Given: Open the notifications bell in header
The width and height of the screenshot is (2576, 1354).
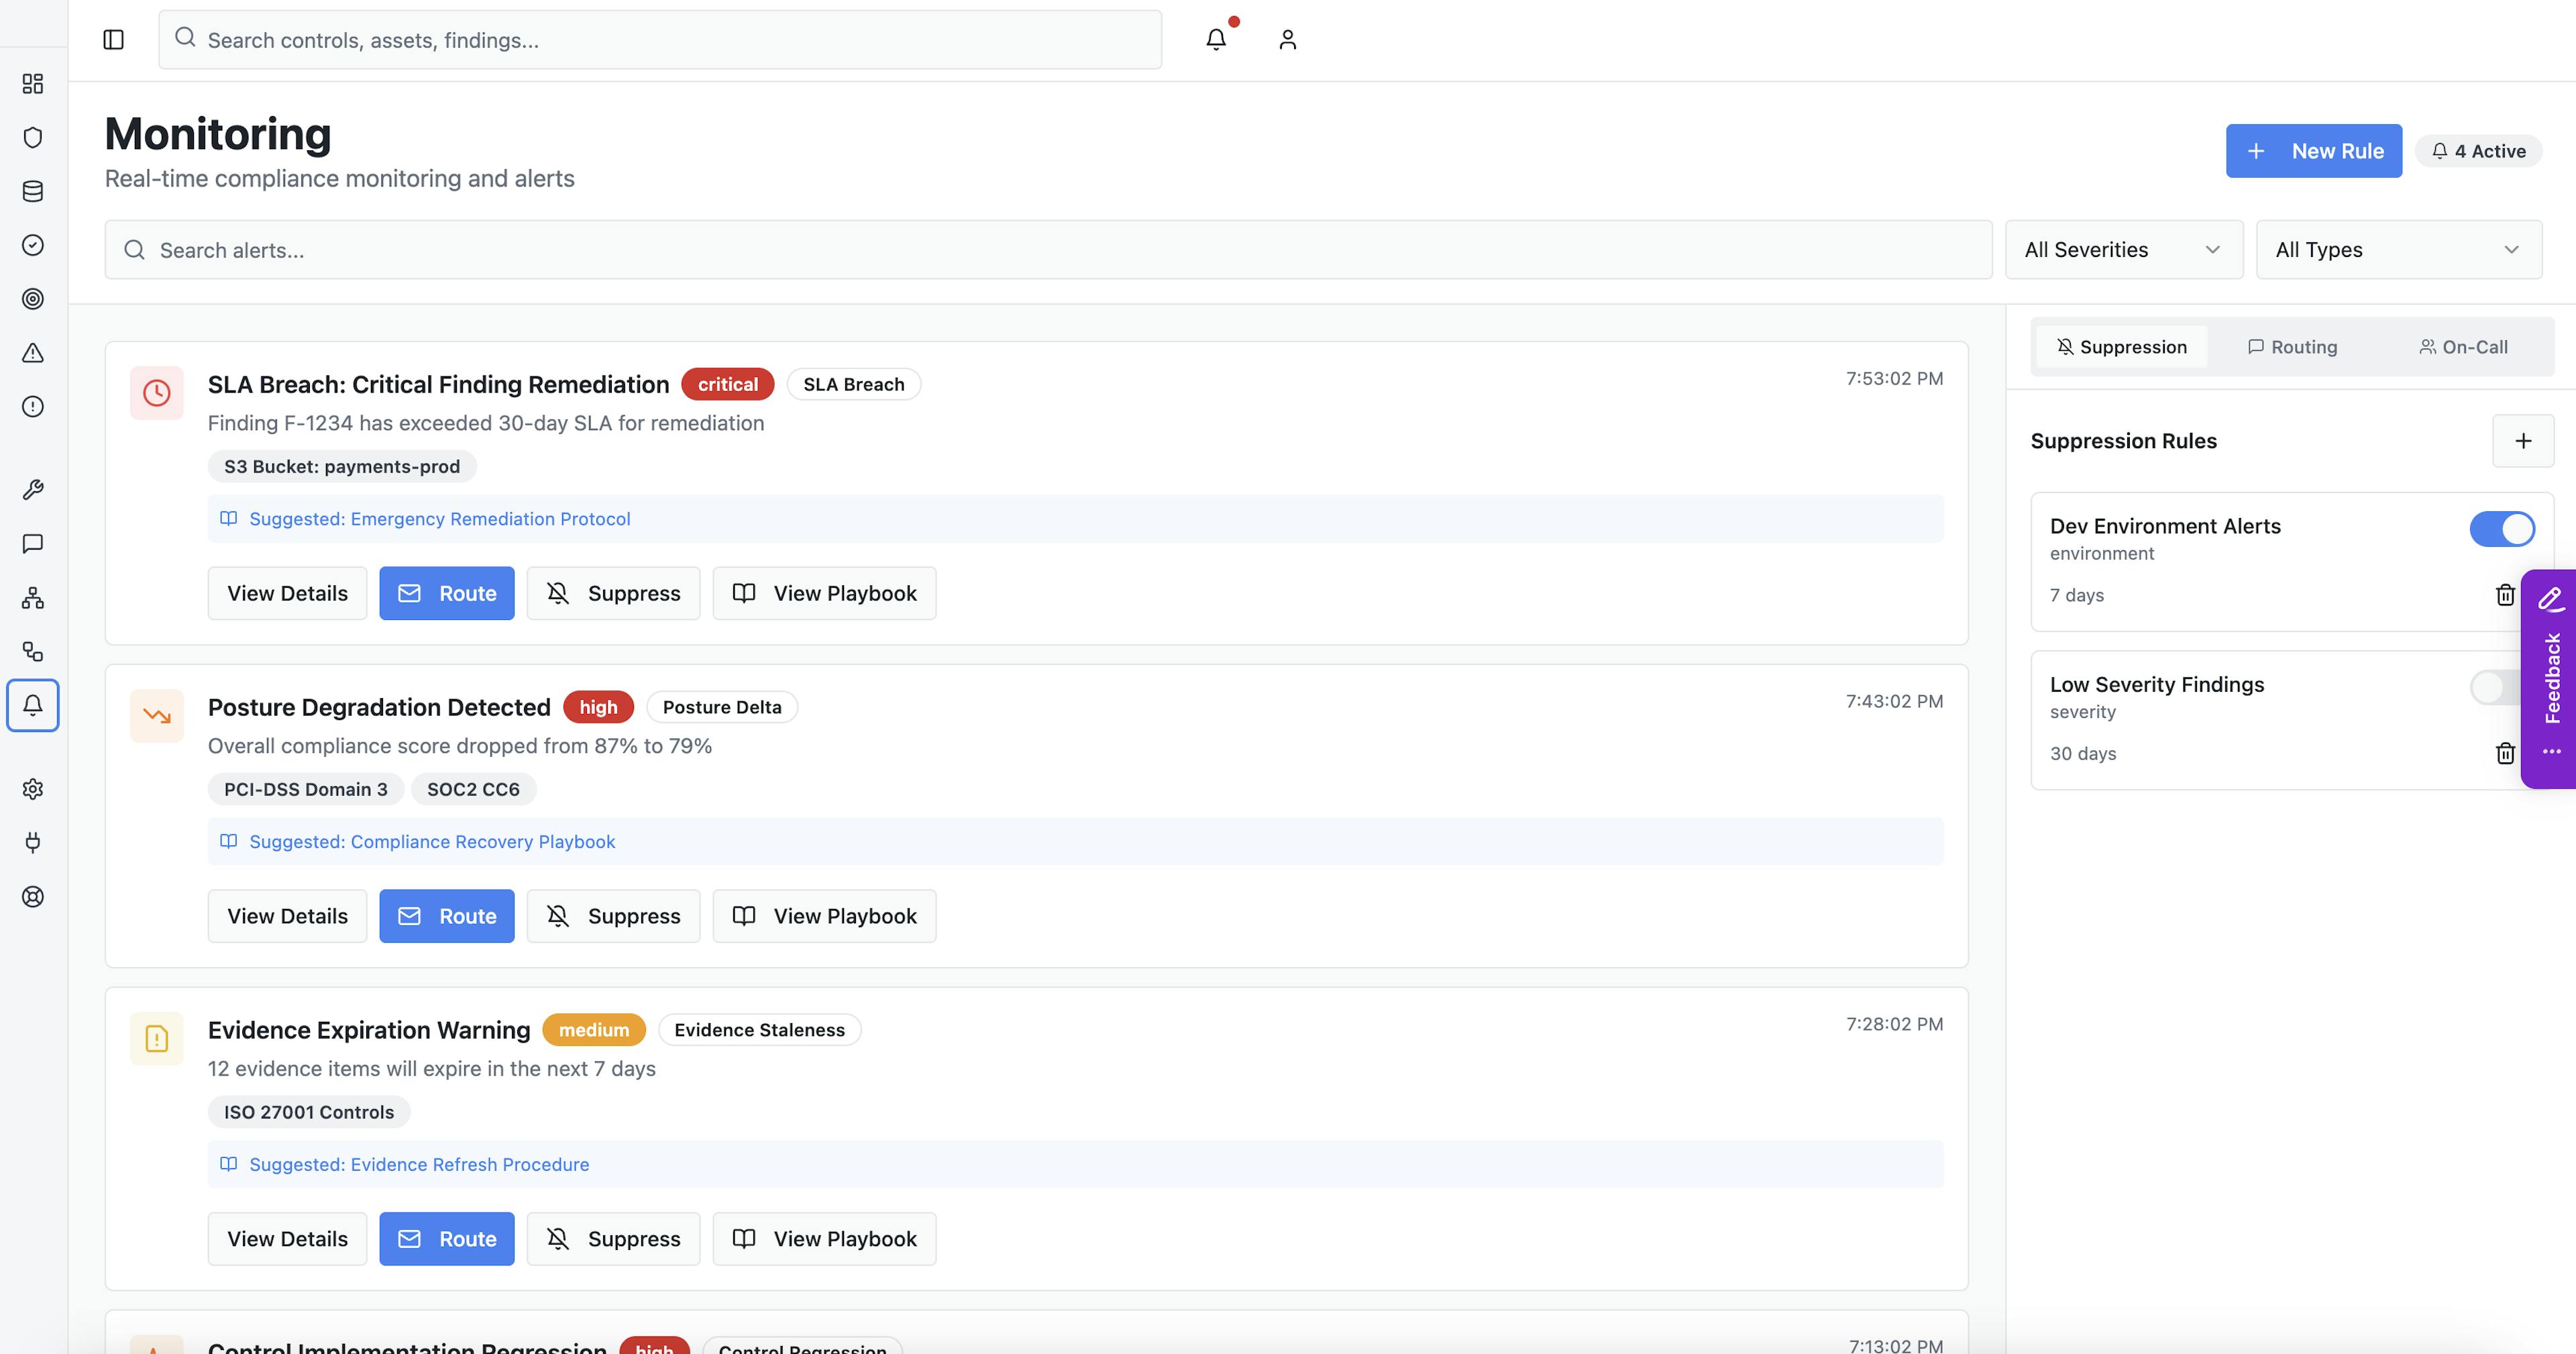Looking at the screenshot, I should 1216,40.
